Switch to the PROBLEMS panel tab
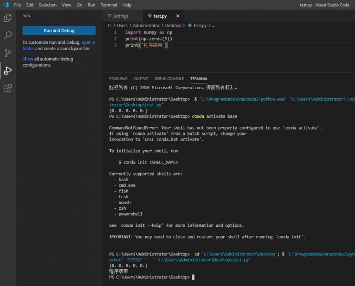This screenshot has height=286, width=355. 118,79
